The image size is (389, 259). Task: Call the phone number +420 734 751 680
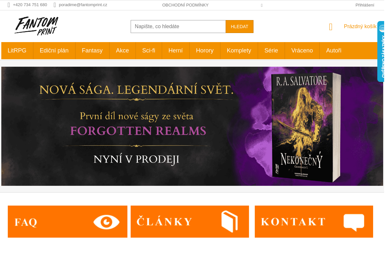pyautogui.click(x=30, y=5)
